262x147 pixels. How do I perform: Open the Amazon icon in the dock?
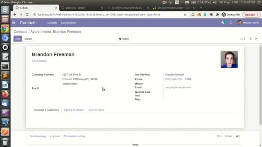pyautogui.click(x=5, y=47)
